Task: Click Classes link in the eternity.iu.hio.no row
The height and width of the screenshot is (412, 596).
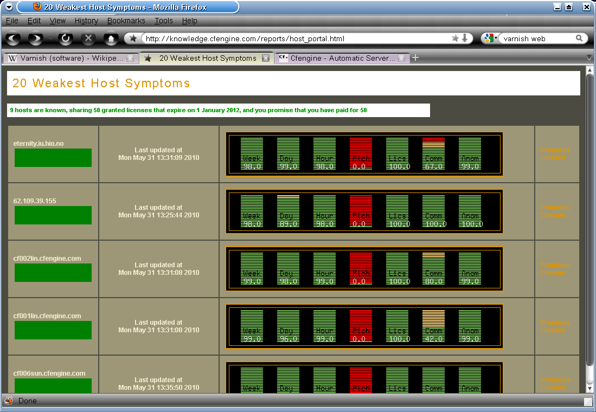Action: click(553, 158)
